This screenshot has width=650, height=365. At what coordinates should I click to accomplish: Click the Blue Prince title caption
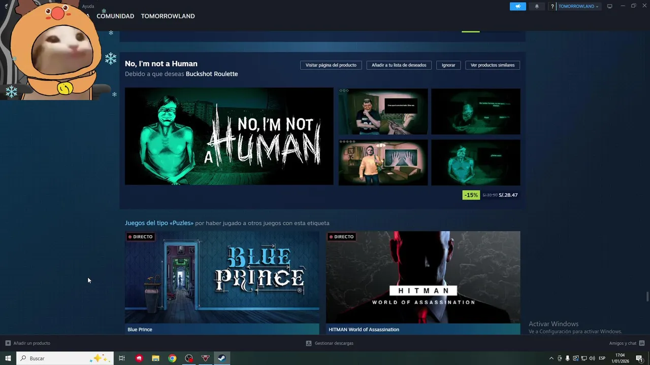tap(140, 330)
